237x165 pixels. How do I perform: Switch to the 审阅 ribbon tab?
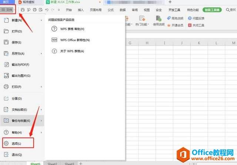point(135,10)
